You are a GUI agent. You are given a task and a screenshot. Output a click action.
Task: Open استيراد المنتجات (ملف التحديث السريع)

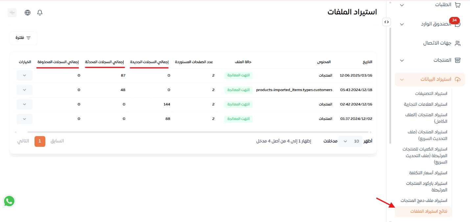(x=428, y=135)
